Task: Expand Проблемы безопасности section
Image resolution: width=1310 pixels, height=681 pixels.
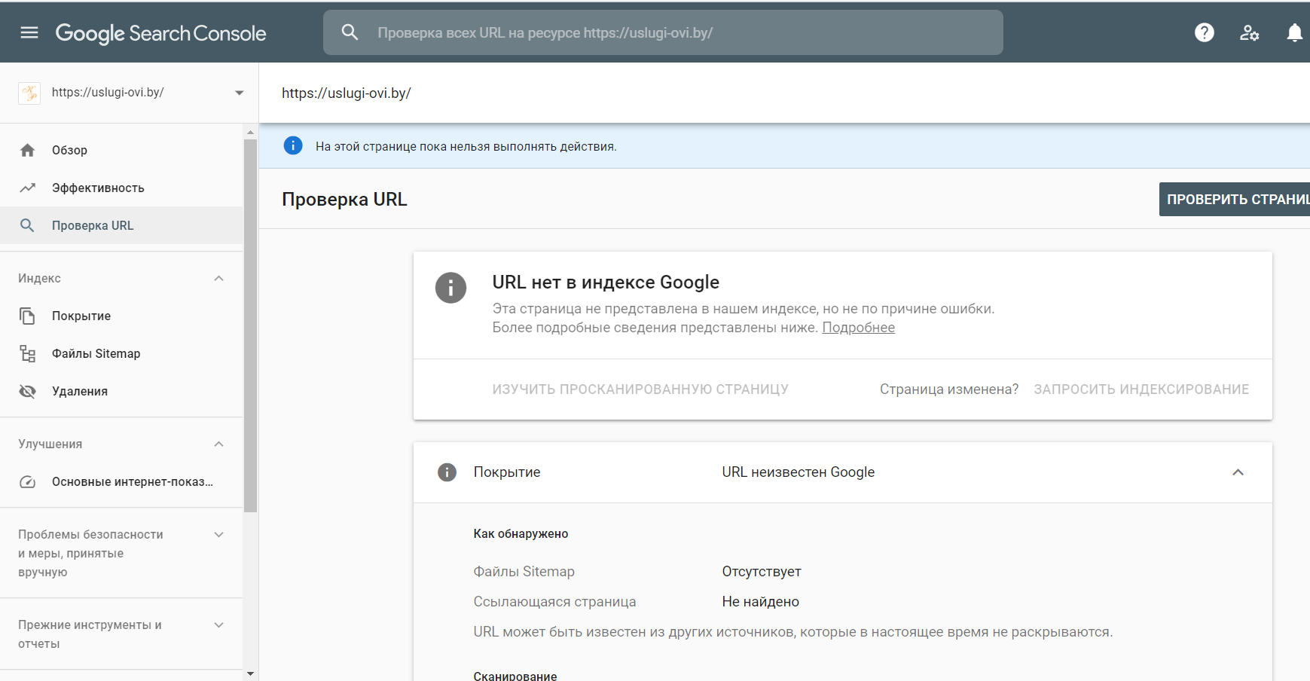Action: pyautogui.click(x=219, y=534)
